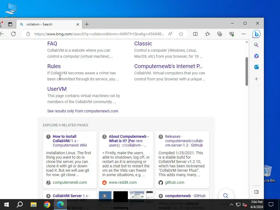The height and width of the screenshot is (210, 280).
Task: Open File Explorer from taskbar
Action: pyautogui.click(x=33, y=205)
